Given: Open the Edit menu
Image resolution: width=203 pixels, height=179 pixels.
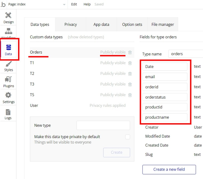Looking at the screenshot, I should [74, 4].
